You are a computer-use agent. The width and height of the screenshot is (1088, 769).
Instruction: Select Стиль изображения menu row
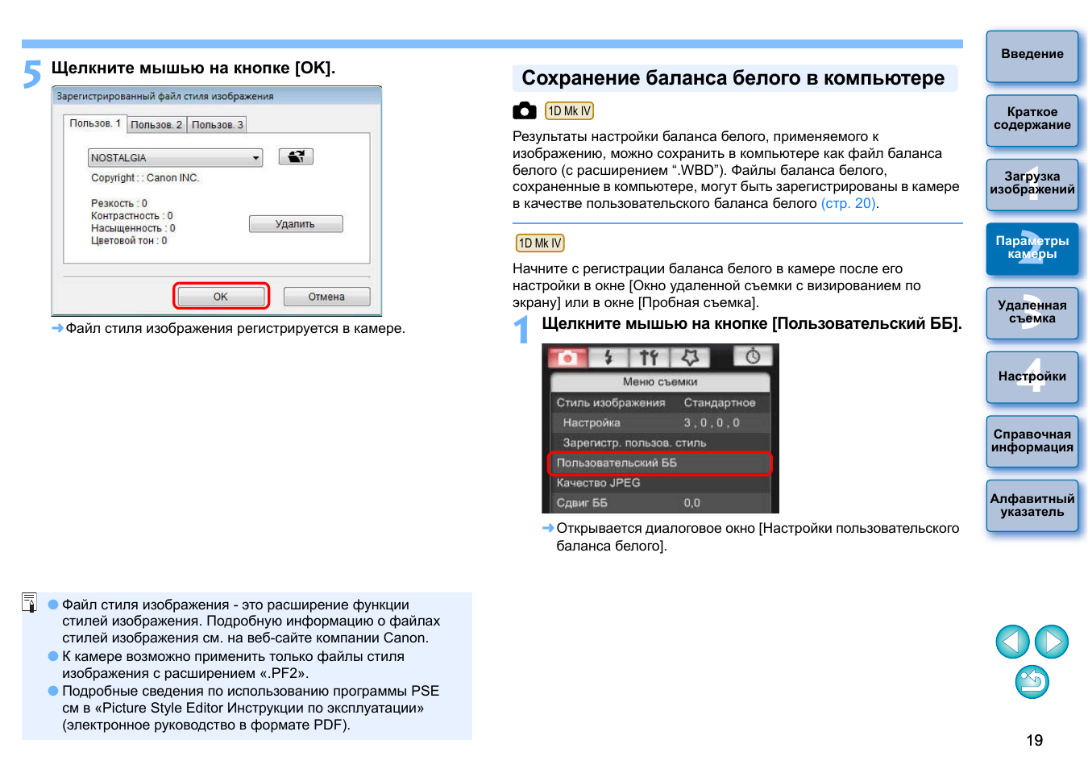pos(660,402)
